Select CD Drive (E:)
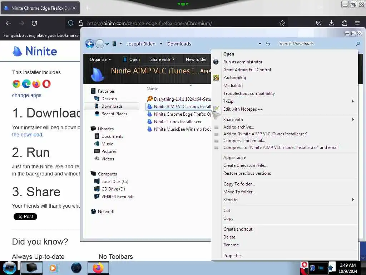The width and height of the screenshot is (366, 275). 113,189
